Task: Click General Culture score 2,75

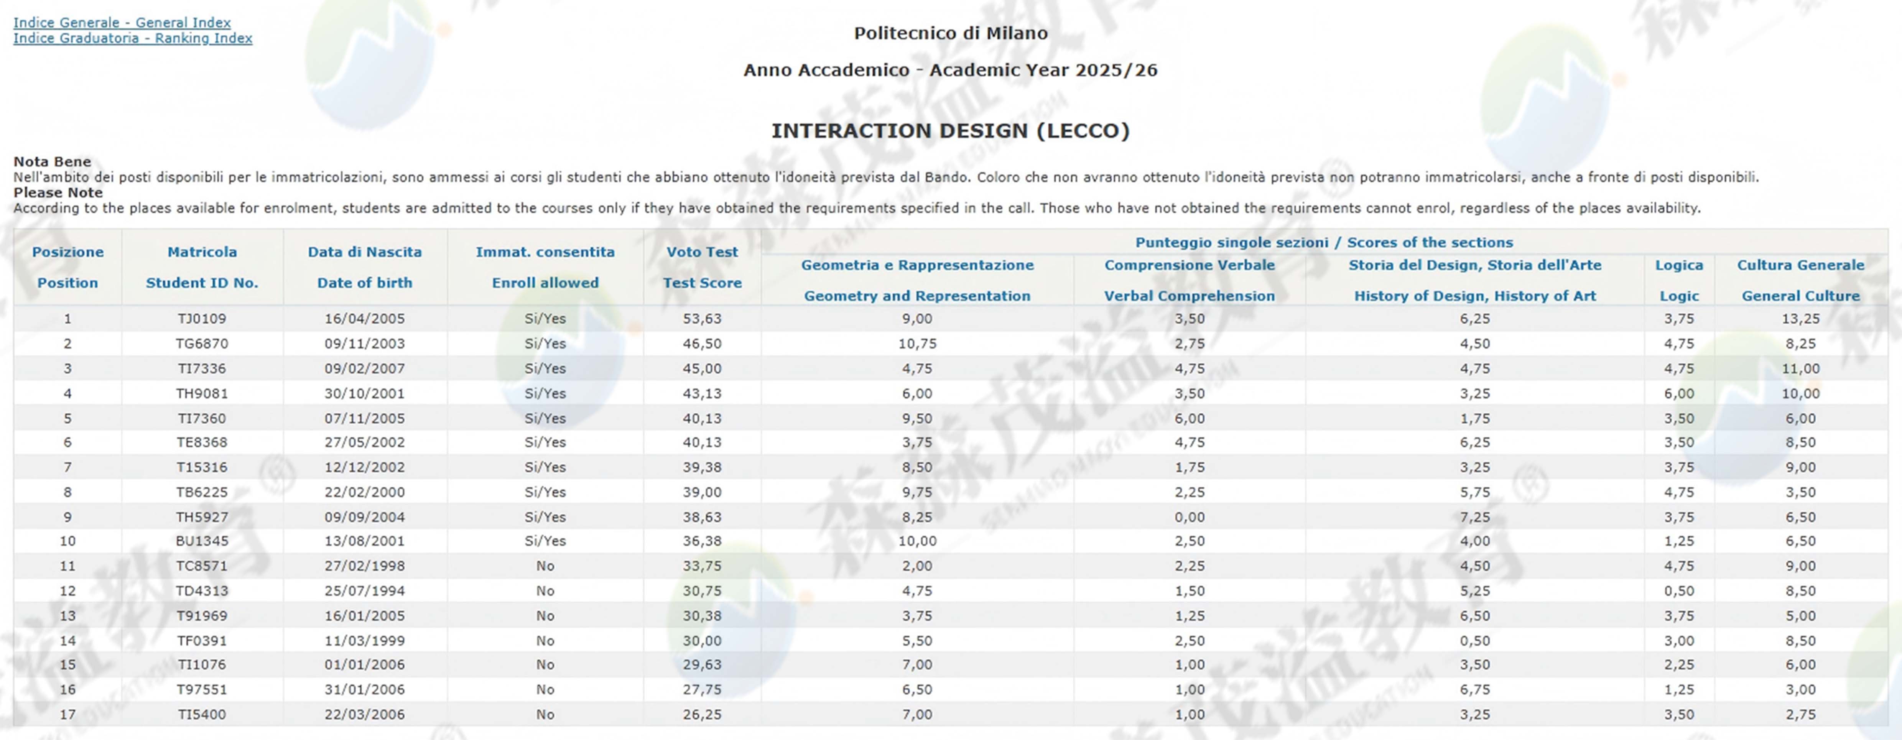Action: [1801, 715]
